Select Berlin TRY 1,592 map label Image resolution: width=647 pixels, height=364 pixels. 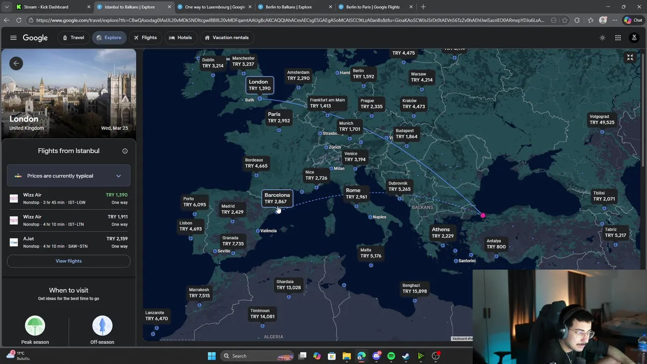click(363, 74)
